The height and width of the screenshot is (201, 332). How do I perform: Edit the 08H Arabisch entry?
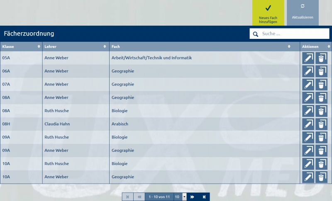(x=308, y=124)
